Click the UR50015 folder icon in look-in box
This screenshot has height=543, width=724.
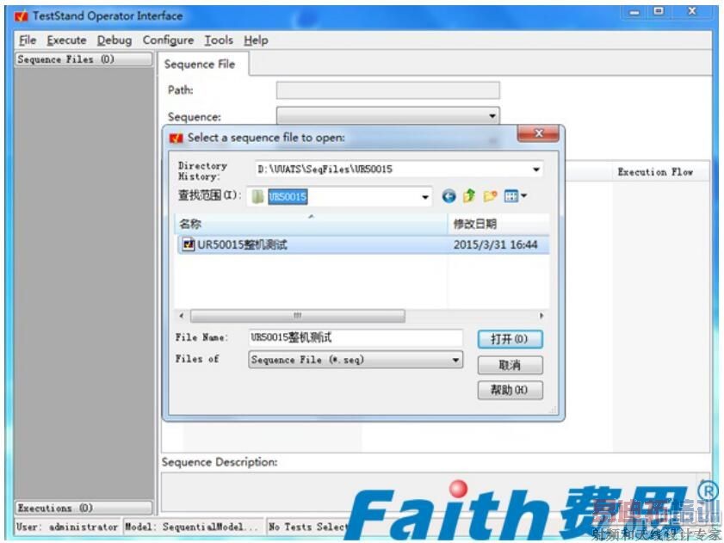click(x=257, y=197)
